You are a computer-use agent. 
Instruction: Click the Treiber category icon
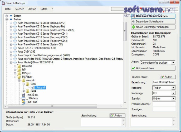coord(11,19)
